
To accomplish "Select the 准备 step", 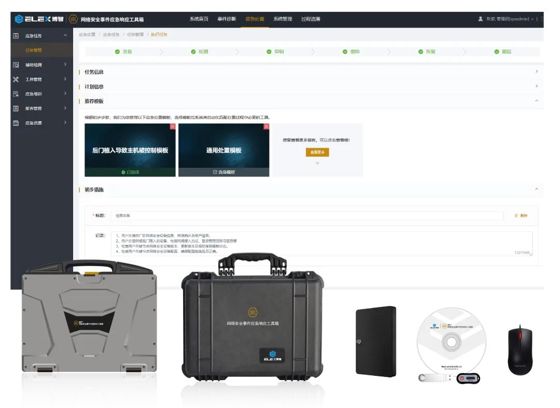I will 123,52.
